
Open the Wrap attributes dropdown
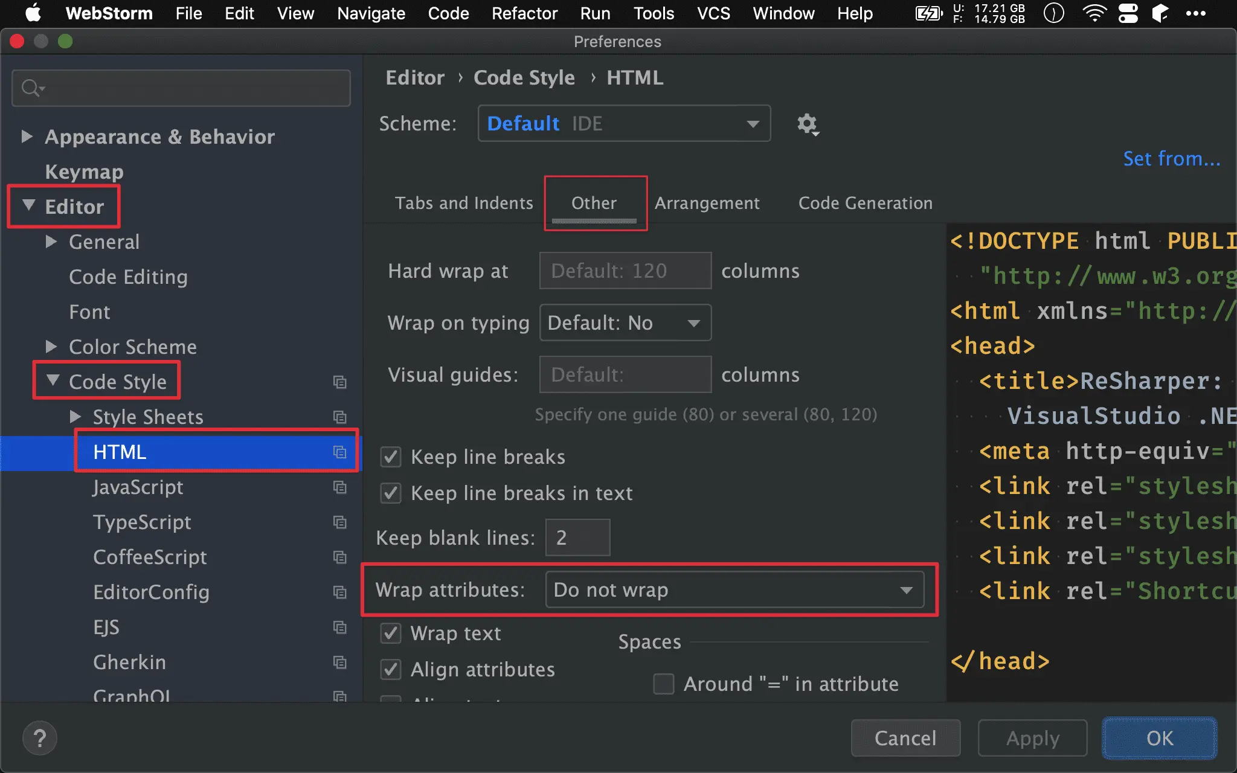coord(734,590)
